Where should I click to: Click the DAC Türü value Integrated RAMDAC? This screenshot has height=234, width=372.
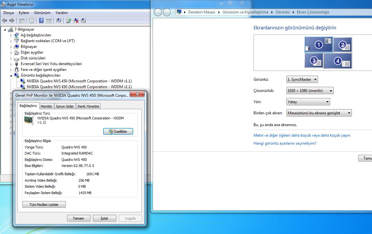pos(77,153)
